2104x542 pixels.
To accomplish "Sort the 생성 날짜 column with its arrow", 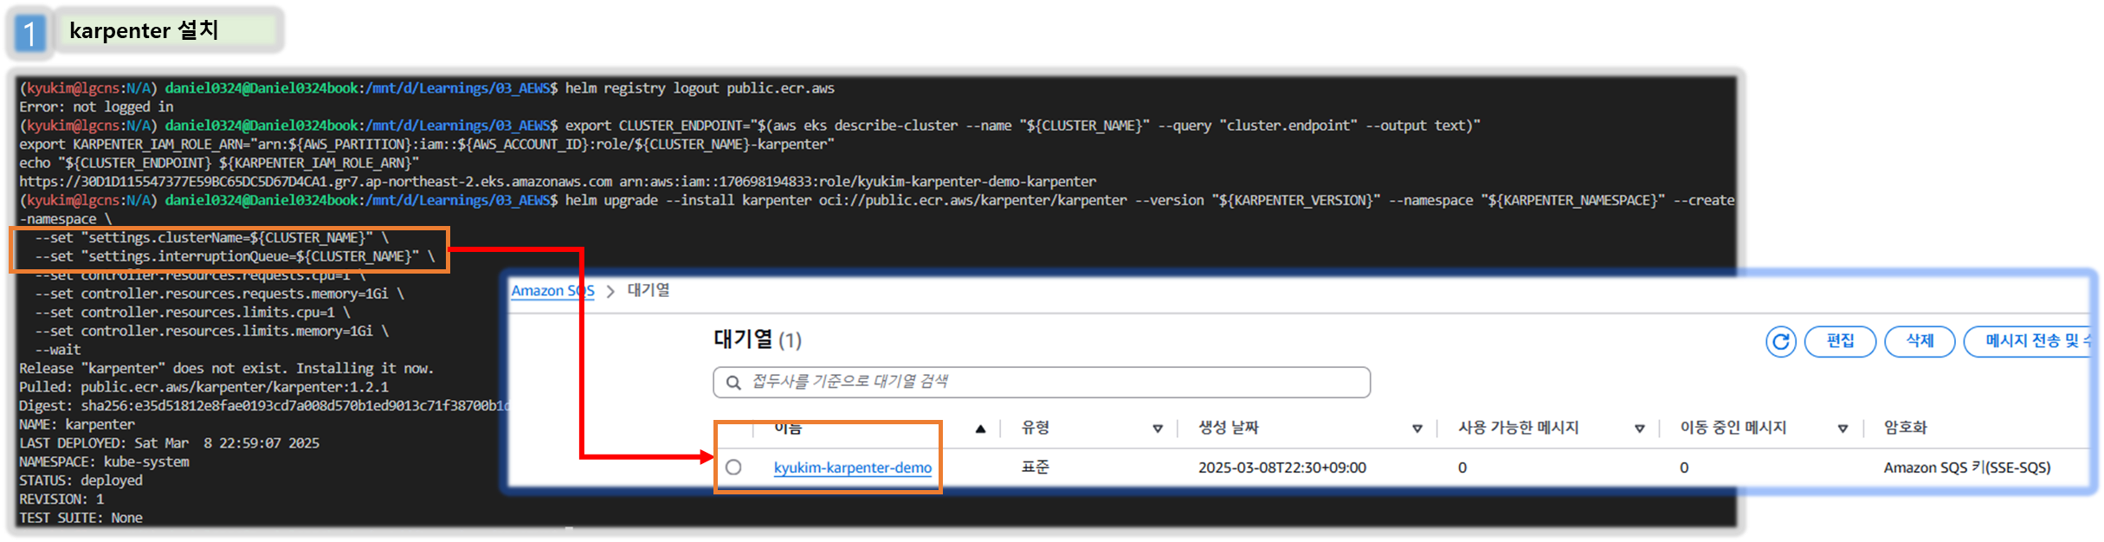I will [x=1417, y=429].
